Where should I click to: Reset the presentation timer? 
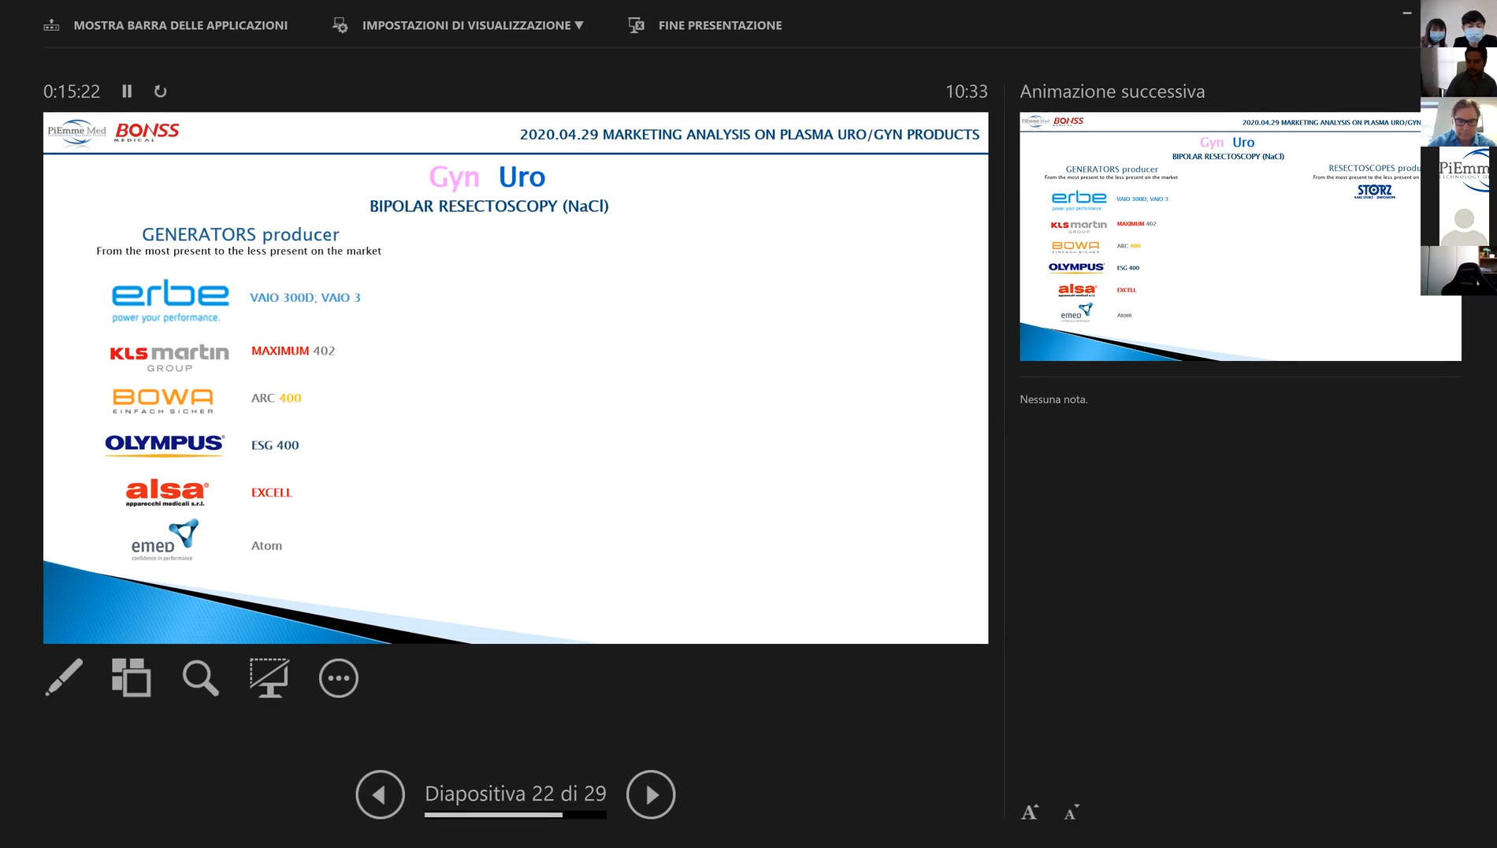pyautogui.click(x=160, y=91)
